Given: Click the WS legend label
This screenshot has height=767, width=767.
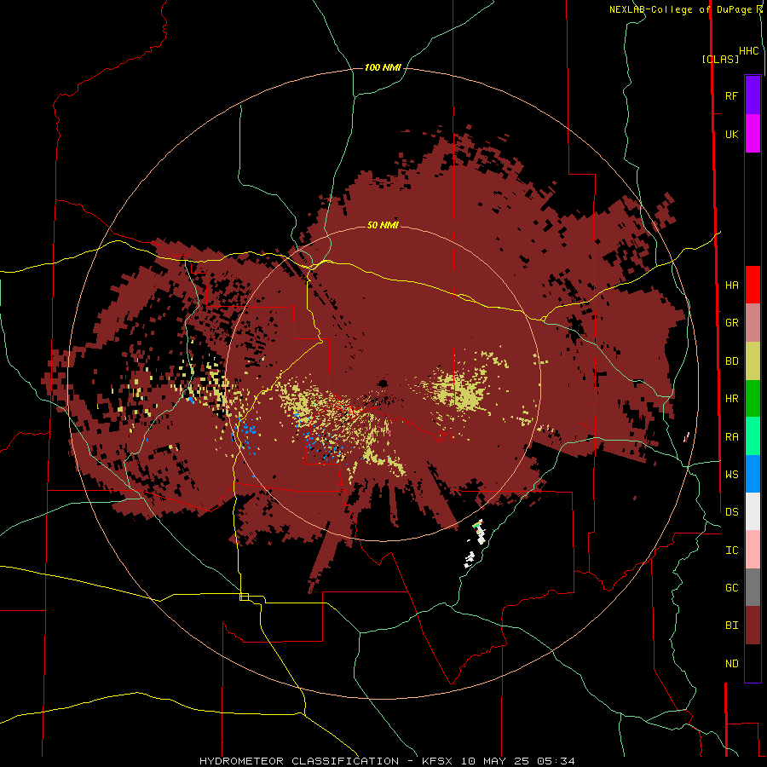Looking at the screenshot, I should click(731, 474).
